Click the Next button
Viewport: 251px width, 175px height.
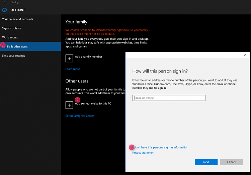click(206, 162)
